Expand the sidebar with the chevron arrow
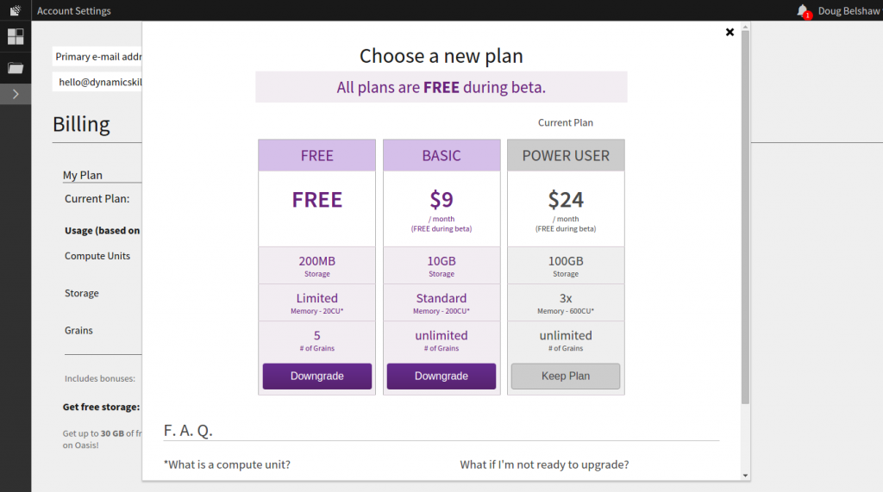This screenshot has width=883, height=492. pos(16,94)
